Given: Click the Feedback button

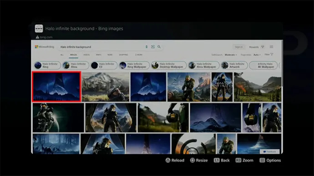Looking at the screenshot, I should 269,152.
